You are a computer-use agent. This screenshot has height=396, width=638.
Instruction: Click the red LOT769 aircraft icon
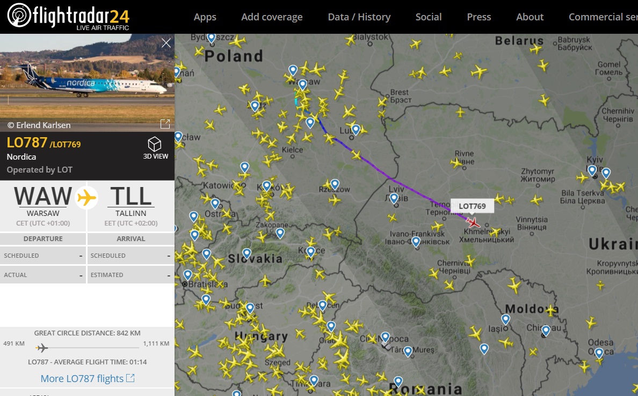(x=473, y=222)
